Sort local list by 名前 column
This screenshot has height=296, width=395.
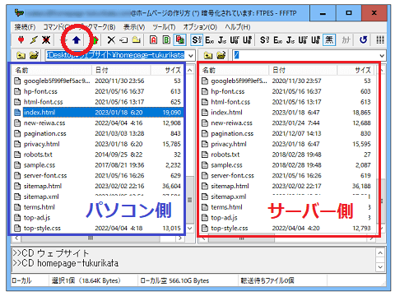(52, 71)
